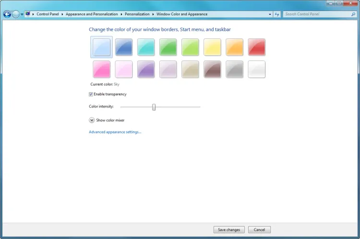This screenshot has height=239, width=360.
Task: Click the Save changes button
Action: 229,230
